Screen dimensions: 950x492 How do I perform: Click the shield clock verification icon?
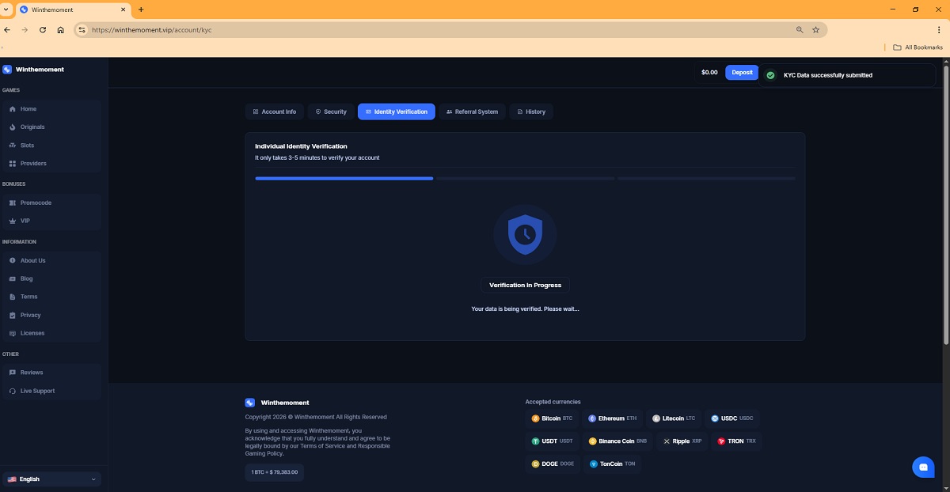pyautogui.click(x=524, y=234)
